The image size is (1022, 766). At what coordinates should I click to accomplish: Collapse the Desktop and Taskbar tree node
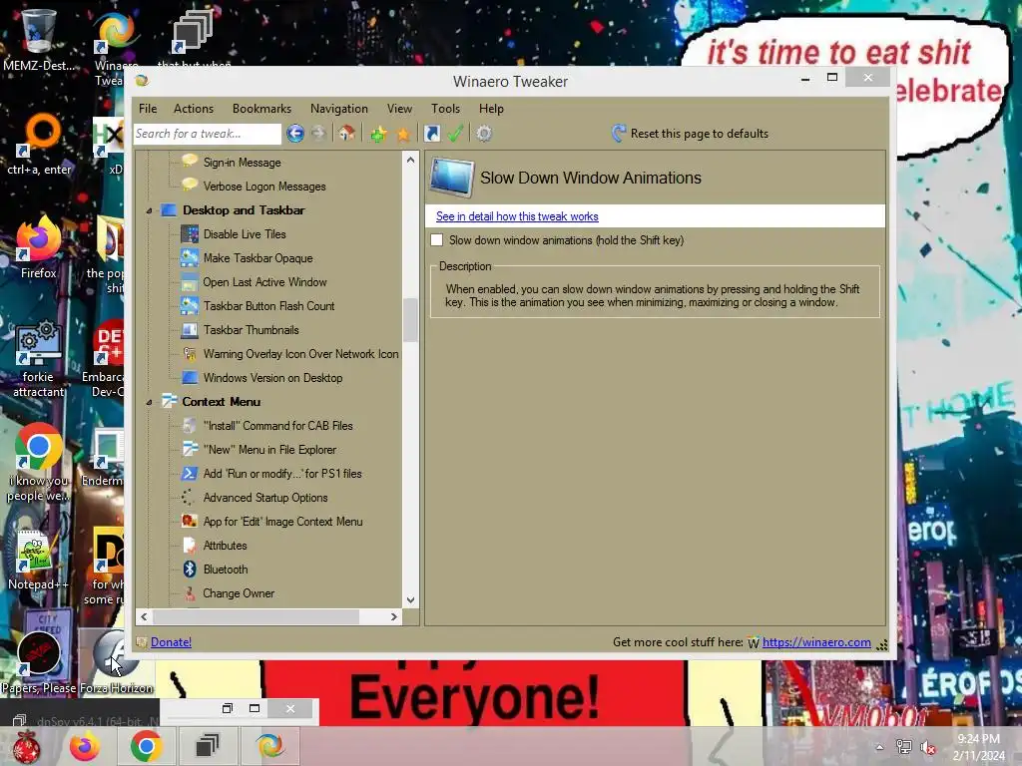tap(150, 210)
